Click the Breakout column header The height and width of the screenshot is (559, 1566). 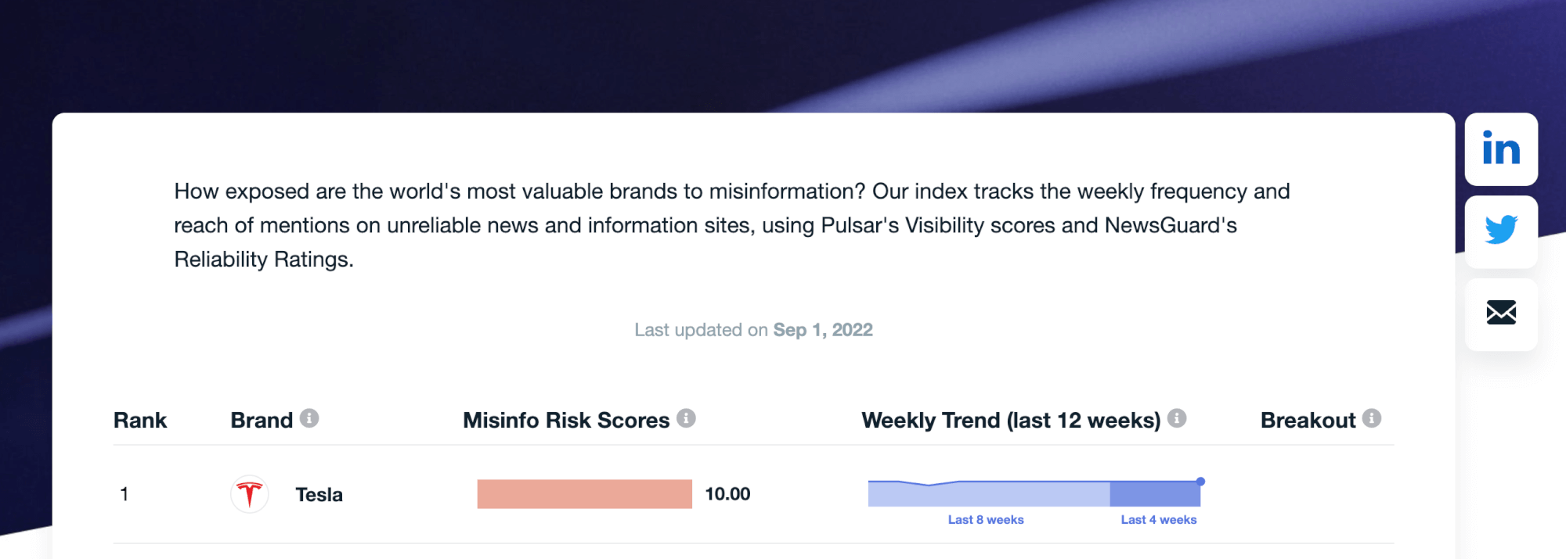(1308, 421)
